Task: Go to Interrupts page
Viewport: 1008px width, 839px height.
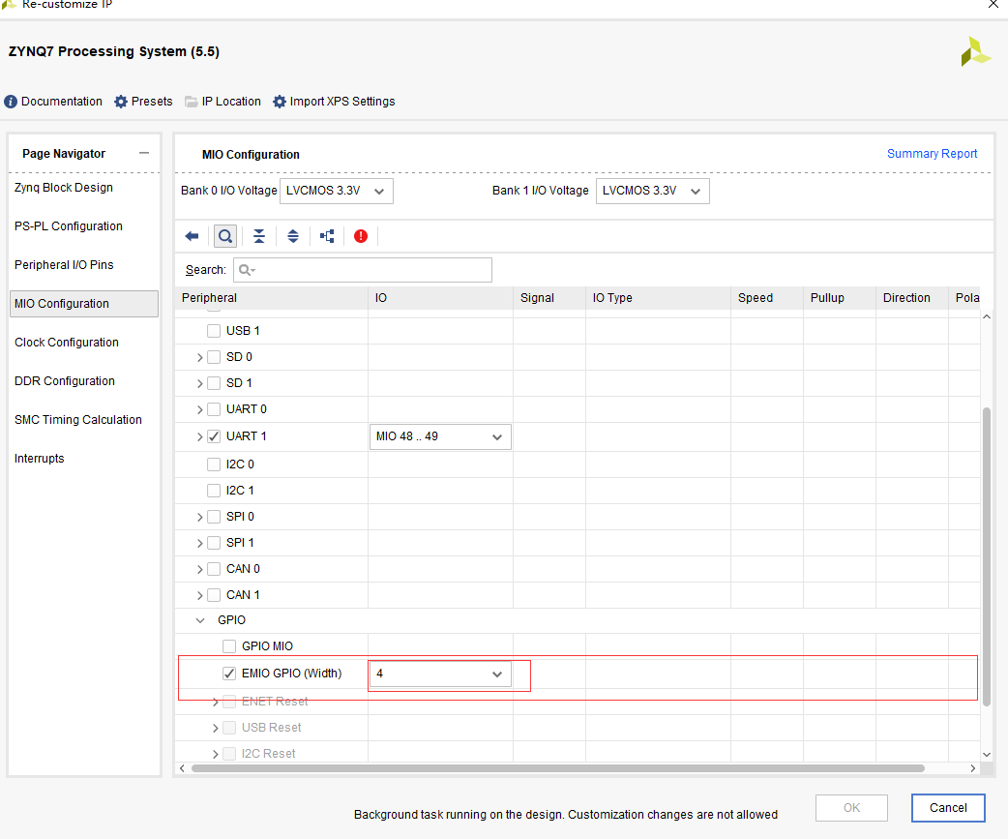Action: click(40, 459)
